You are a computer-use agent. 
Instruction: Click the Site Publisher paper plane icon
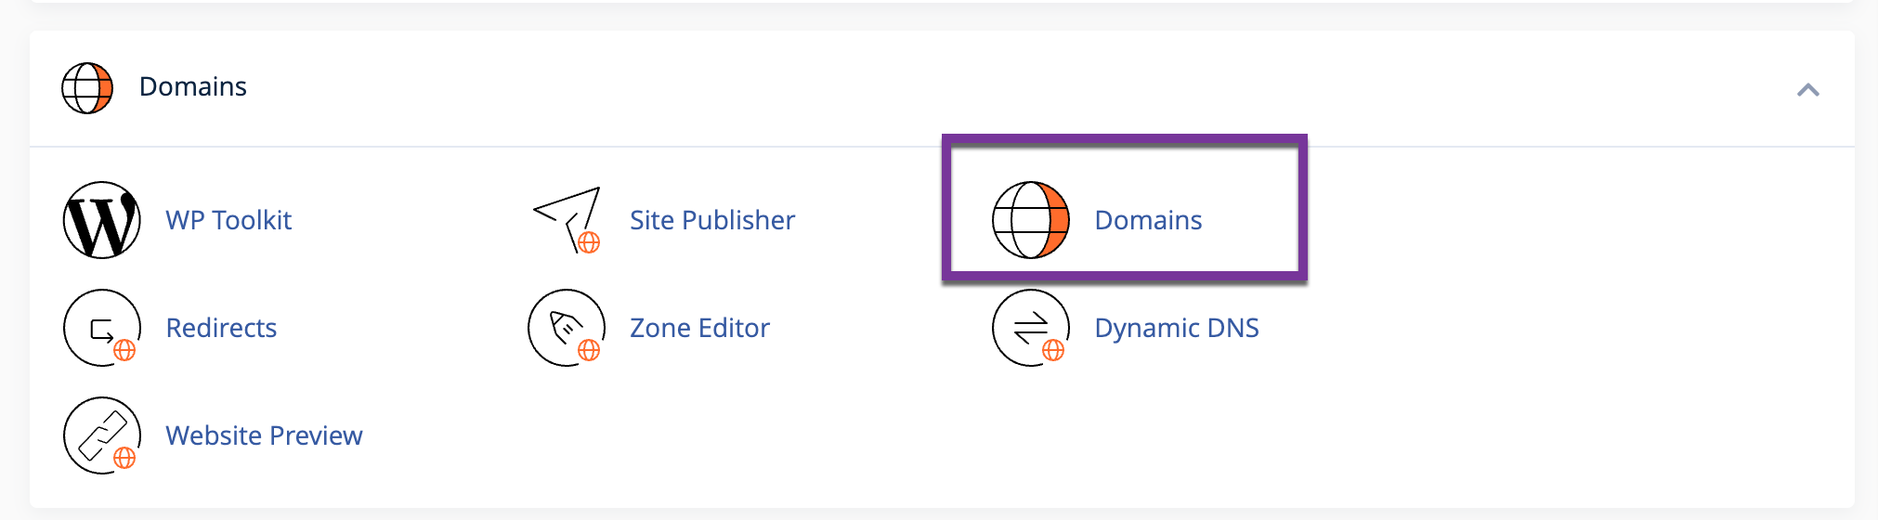pos(567,220)
